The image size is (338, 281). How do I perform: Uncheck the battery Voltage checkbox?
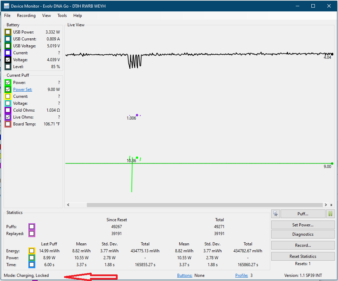coord(8,60)
